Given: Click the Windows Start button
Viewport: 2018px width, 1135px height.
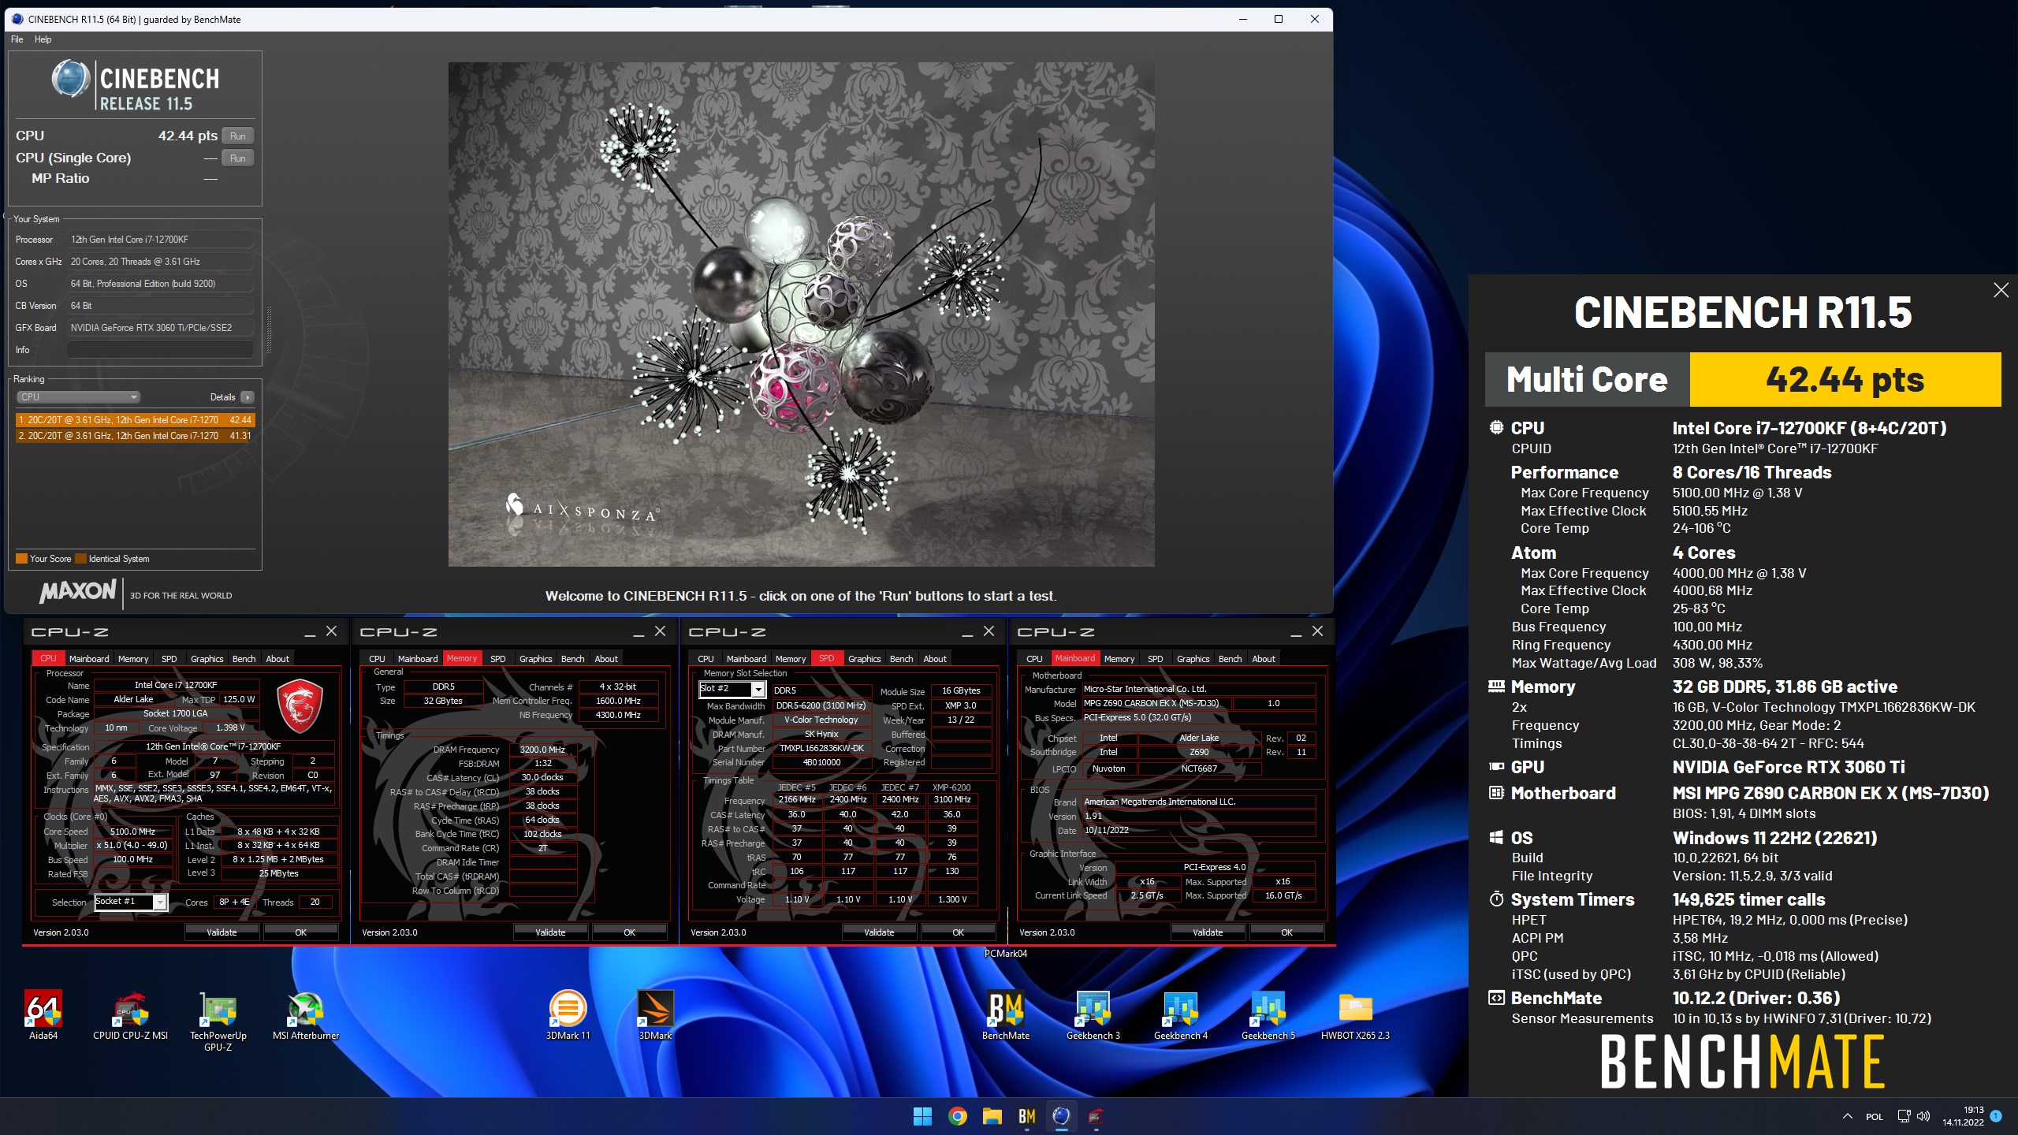Looking at the screenshot, I should [x=922, y=1116].
